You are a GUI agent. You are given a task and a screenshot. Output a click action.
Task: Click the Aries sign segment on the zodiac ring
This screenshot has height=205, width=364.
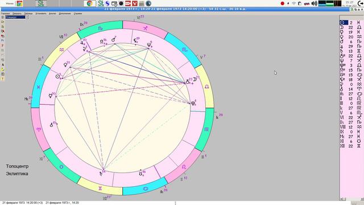click(x=39, y=130)
